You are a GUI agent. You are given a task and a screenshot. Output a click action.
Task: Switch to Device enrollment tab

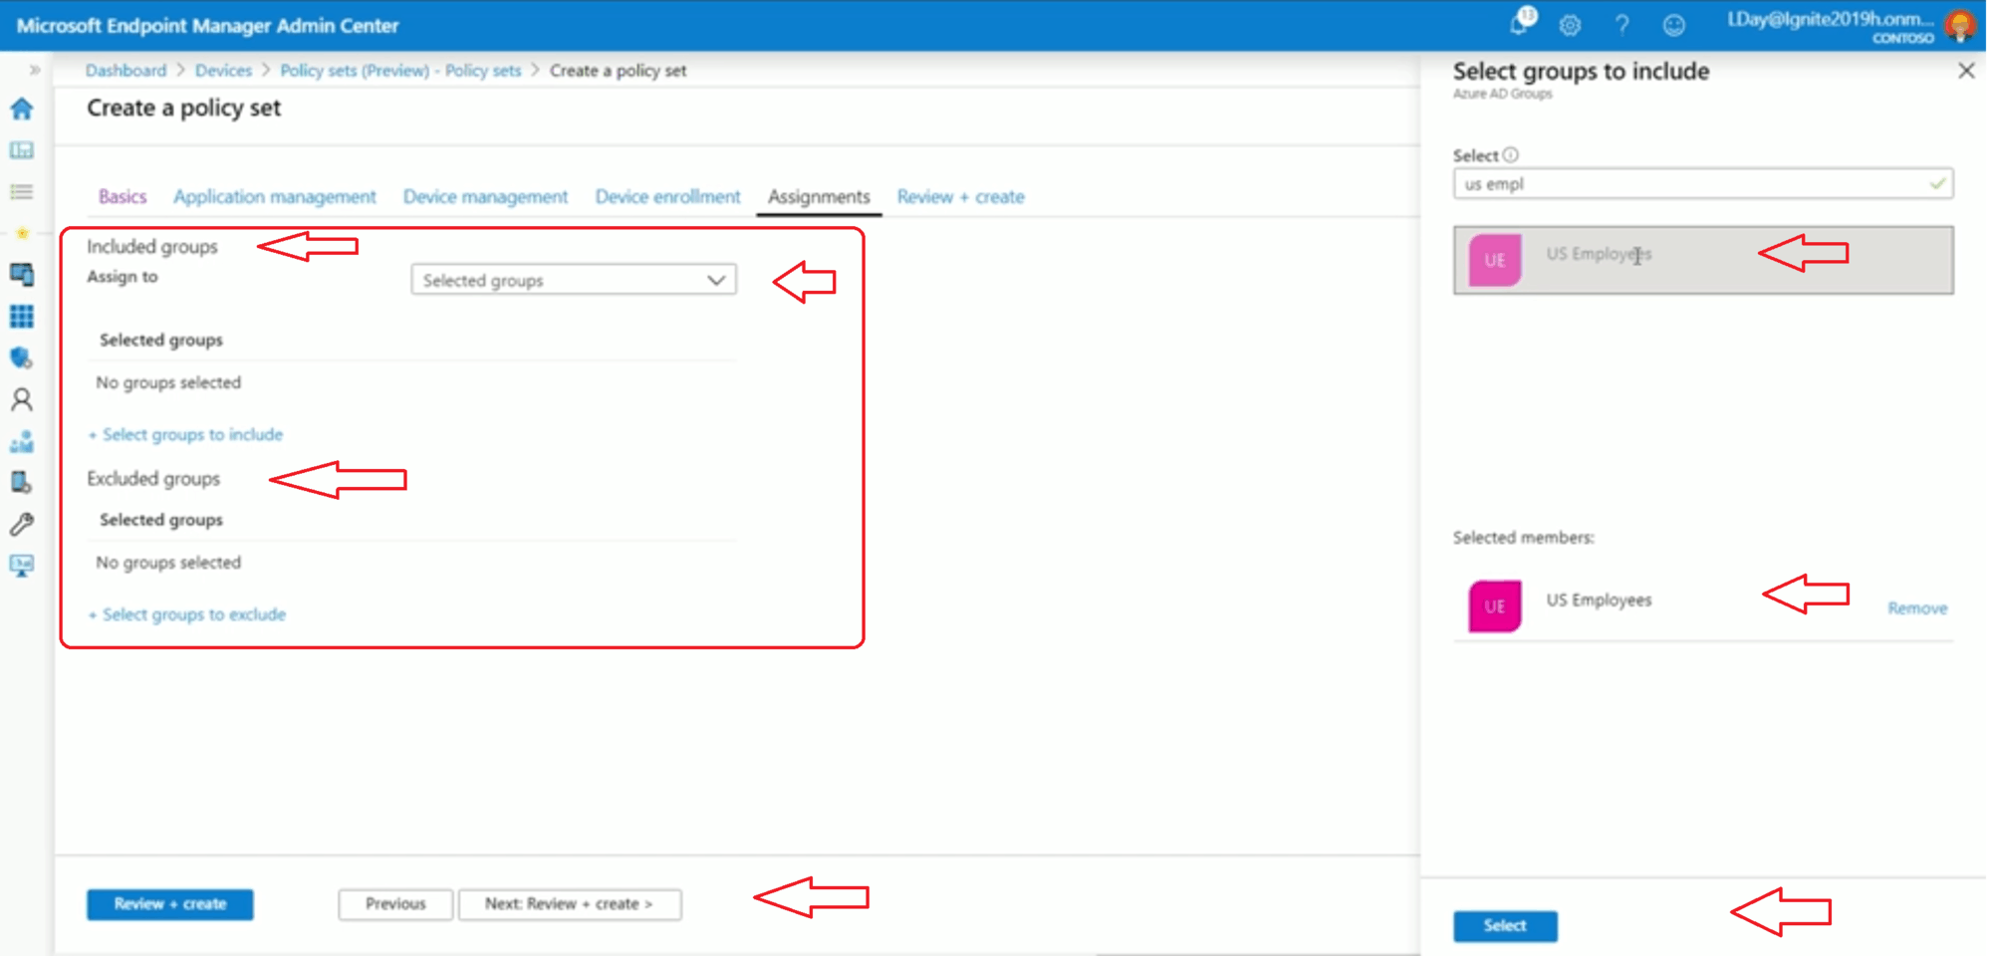[x=667, y=196]
